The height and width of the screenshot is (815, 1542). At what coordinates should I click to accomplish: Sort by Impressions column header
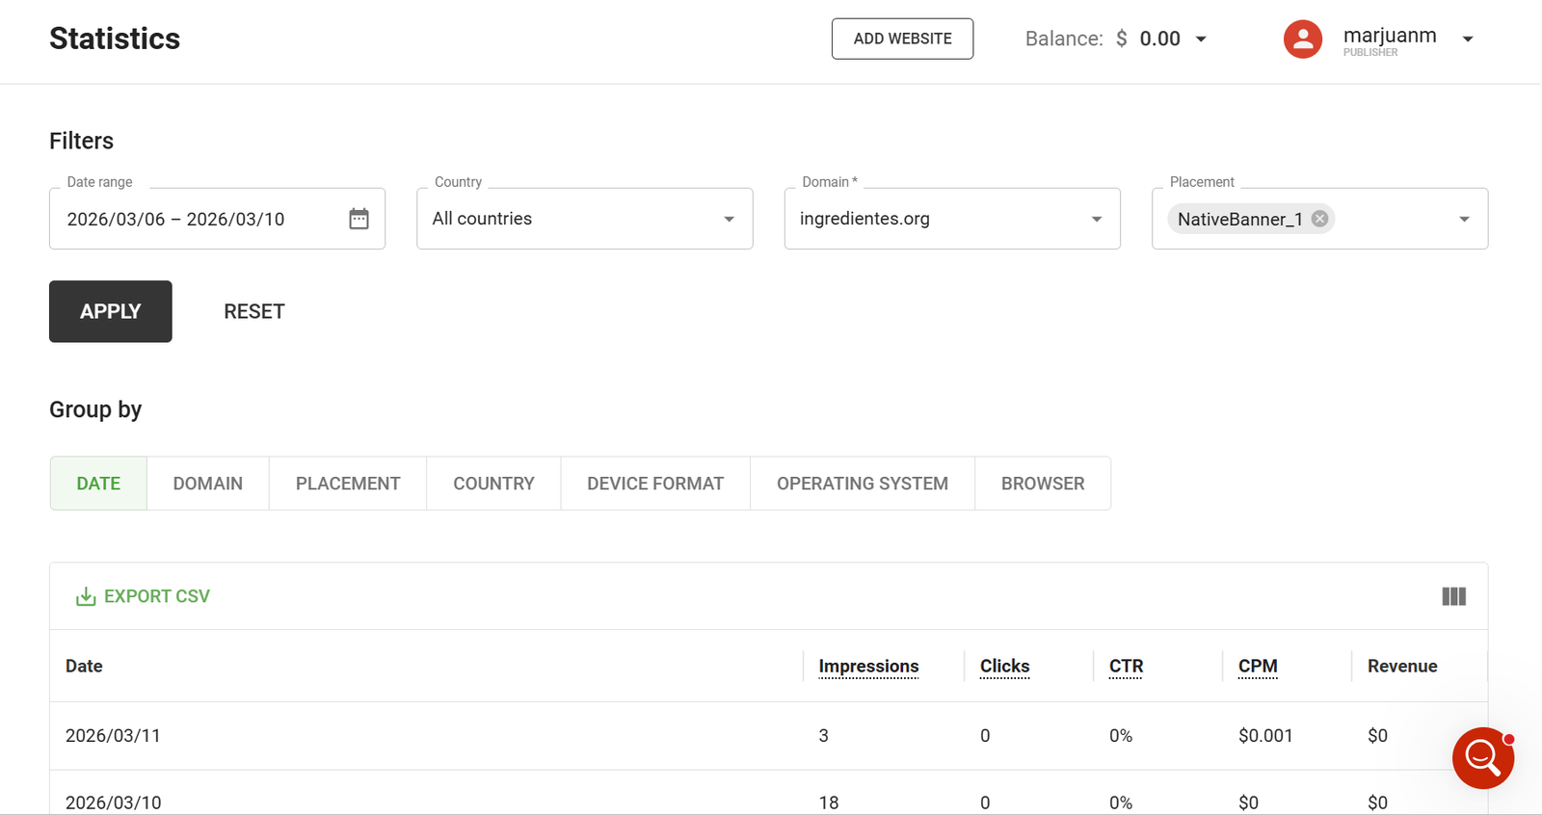[868, 667]
